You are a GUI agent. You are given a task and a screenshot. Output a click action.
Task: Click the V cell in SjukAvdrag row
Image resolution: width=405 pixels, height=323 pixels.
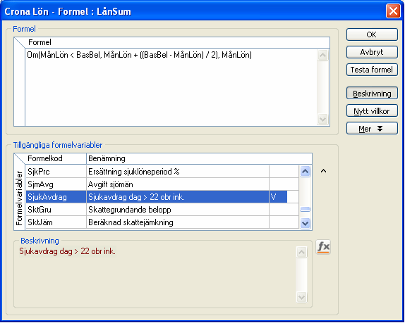click(284, 197)
